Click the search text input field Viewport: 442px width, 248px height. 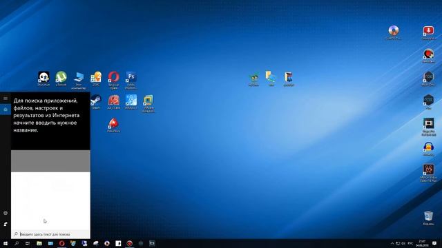tap(50, 234)
